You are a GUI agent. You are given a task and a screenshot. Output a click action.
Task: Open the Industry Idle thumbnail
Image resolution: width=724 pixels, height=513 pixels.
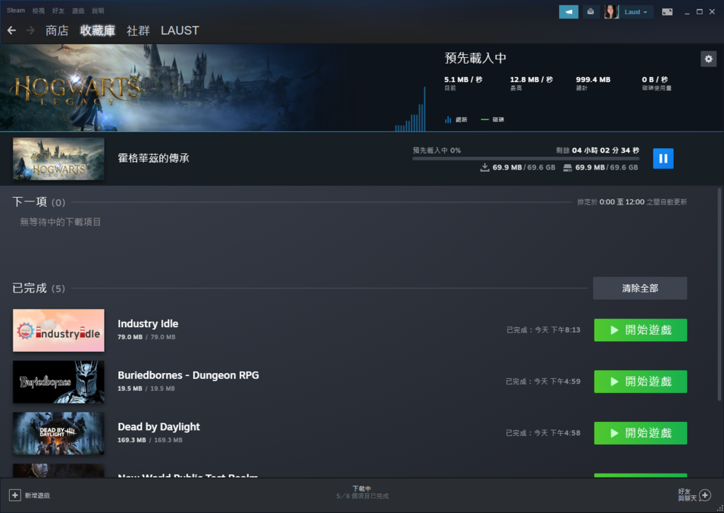59,330
